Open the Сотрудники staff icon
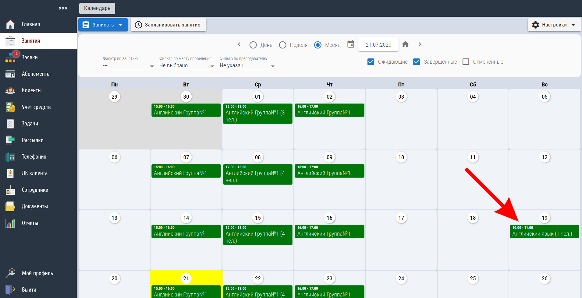 (10, 190)
